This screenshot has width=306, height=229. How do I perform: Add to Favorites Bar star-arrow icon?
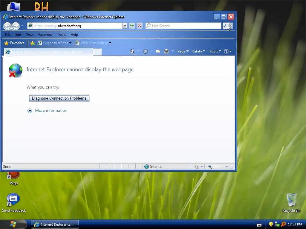point(32,43)
